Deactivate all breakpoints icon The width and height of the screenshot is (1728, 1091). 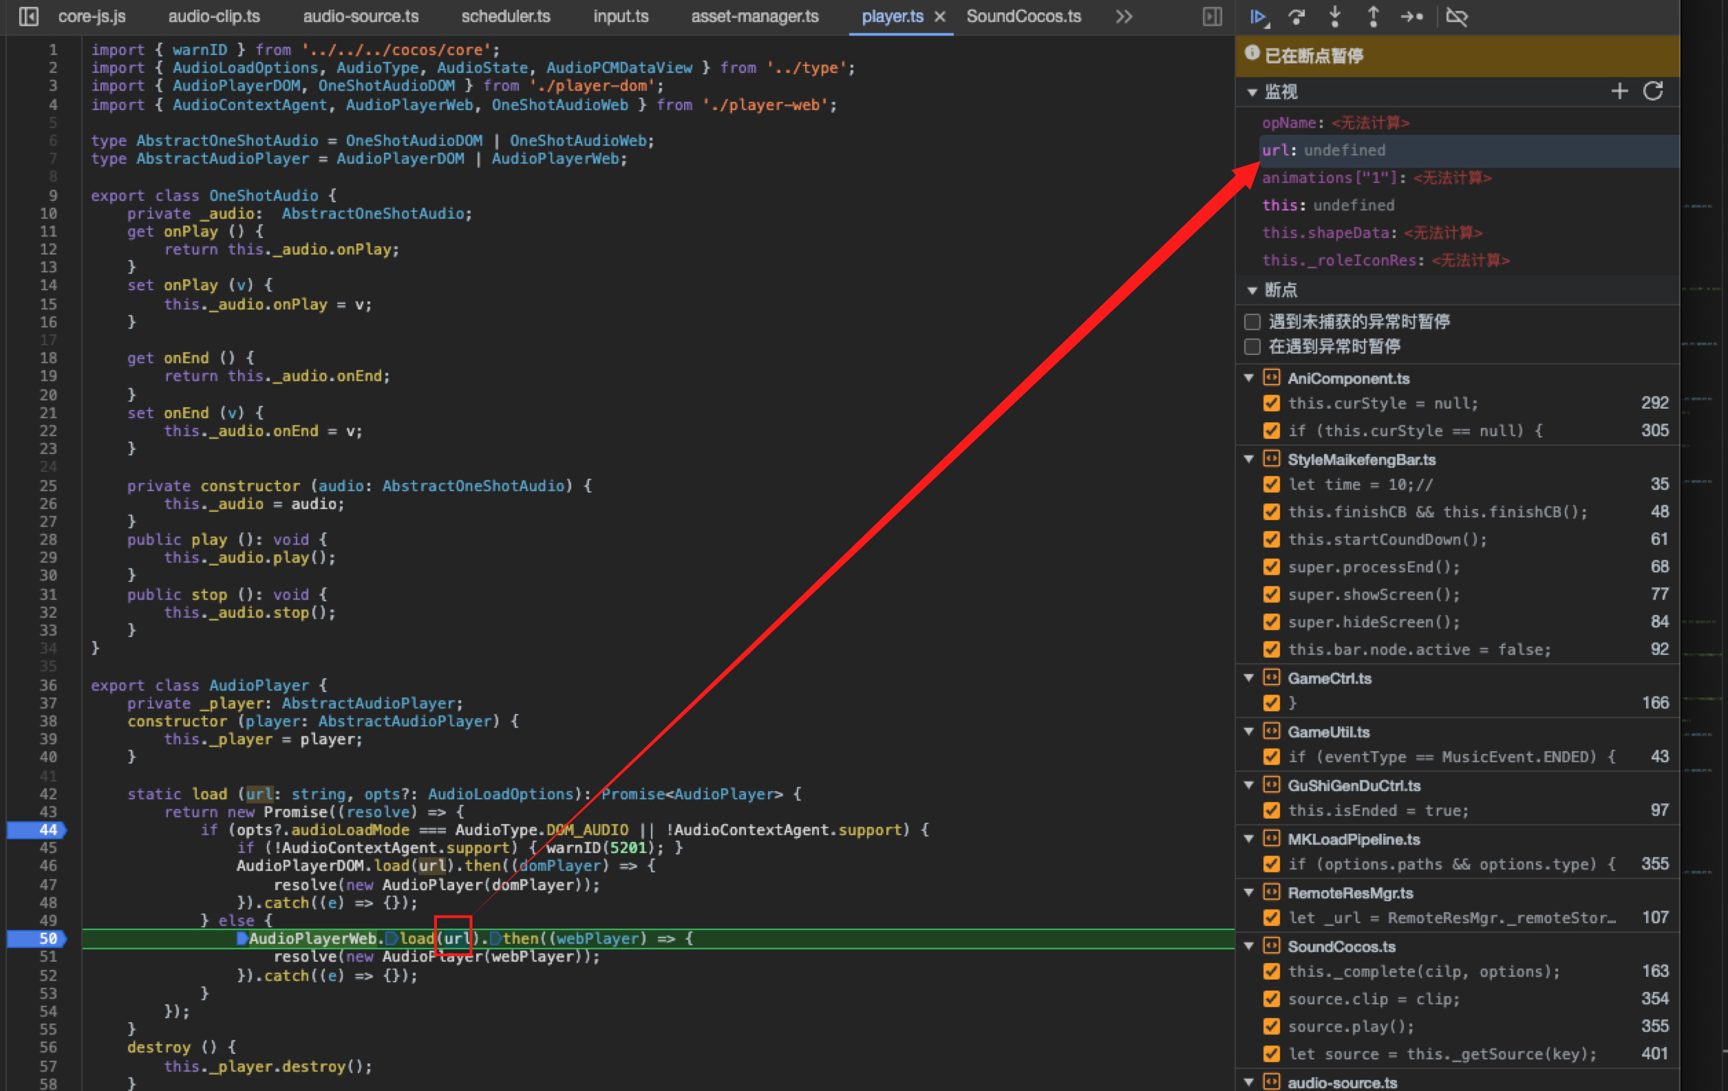tap(1457, 17)
